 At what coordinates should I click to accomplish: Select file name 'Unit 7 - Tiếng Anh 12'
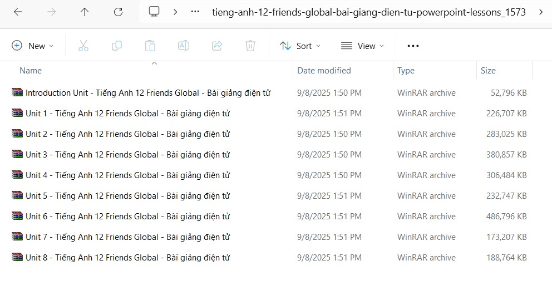point(127,237)
